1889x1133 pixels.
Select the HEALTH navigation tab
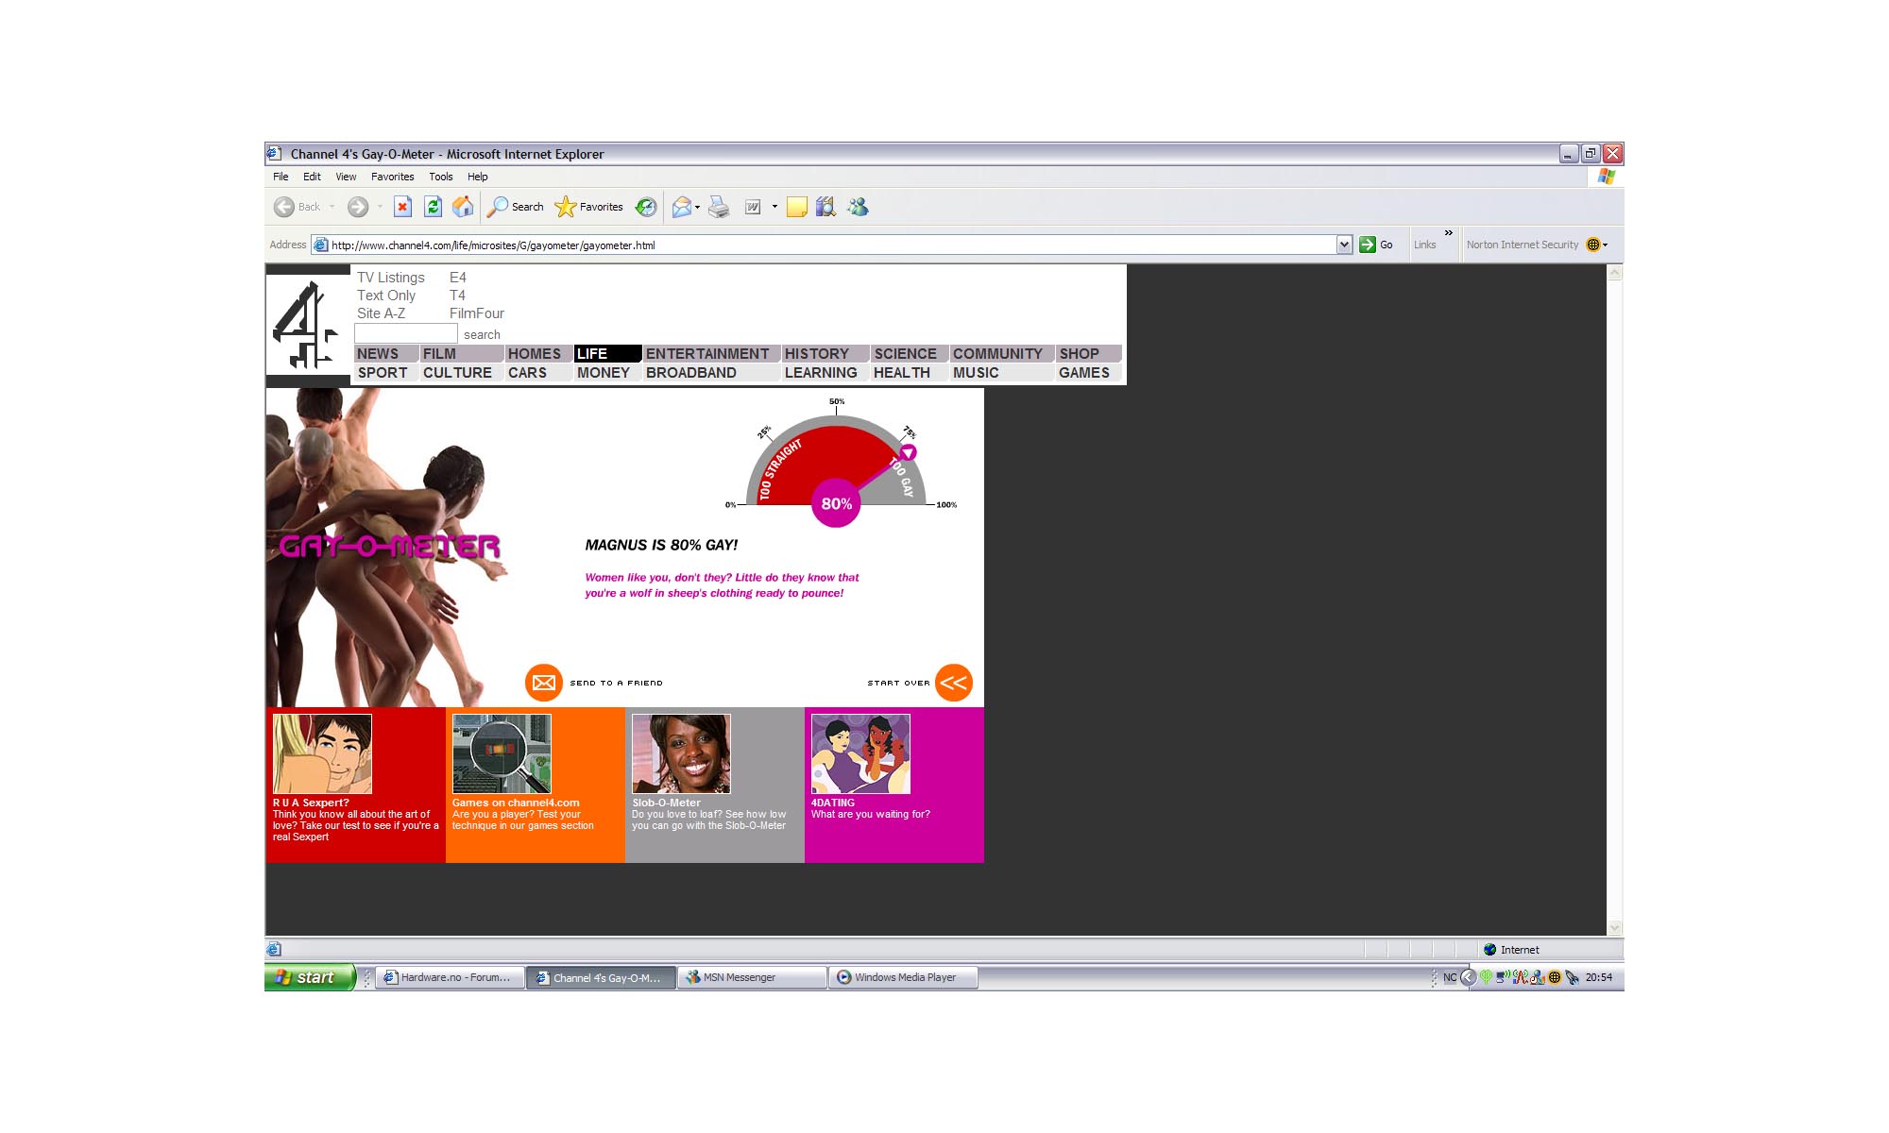(x=909, y=373)
